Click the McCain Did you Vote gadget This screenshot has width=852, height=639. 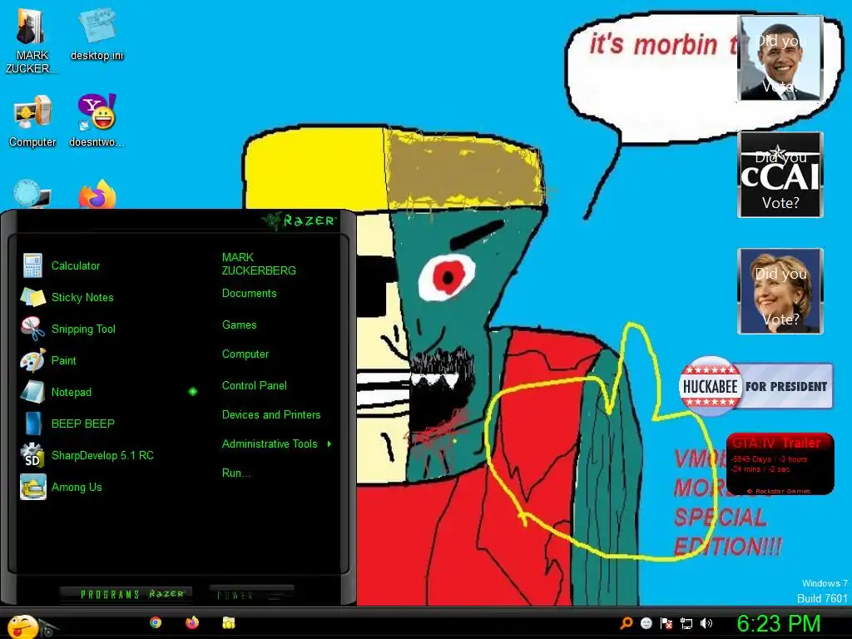click(780, 175)
